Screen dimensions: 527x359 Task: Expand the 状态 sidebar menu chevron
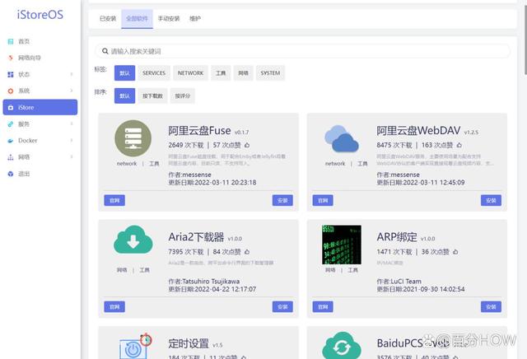click(x=72, y=74)
